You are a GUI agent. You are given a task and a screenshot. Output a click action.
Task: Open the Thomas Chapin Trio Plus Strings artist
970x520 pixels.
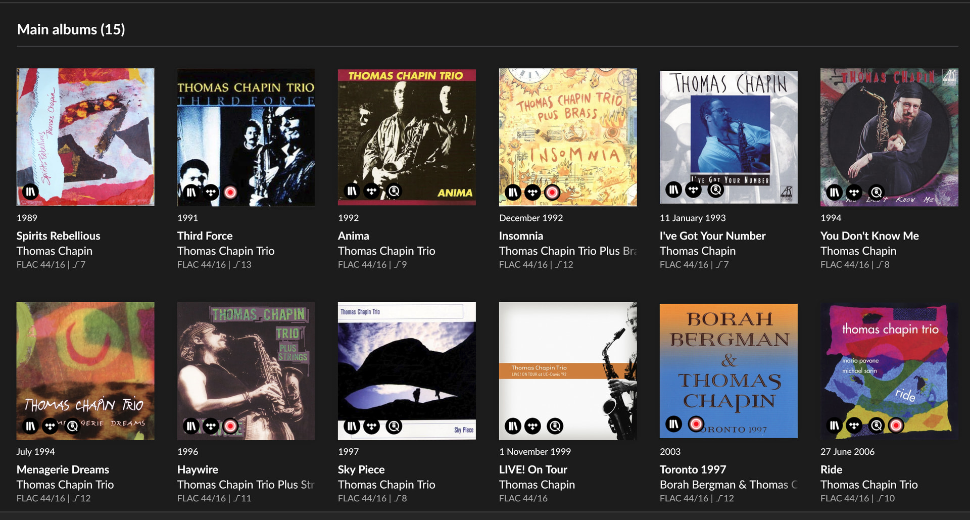point(246,485)
